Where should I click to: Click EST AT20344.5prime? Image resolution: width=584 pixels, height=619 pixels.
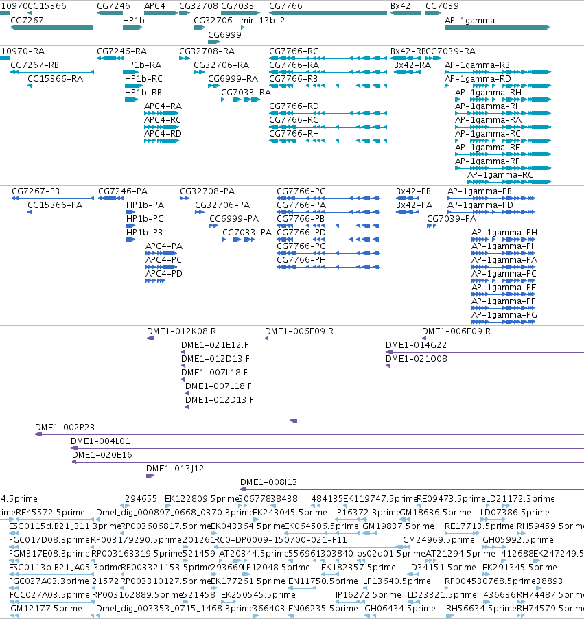253,554
